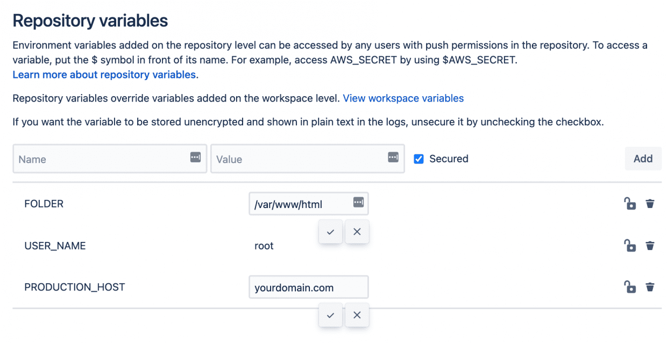Screen dimensions: 667x343
Task: Delete the PRODUCTION_HOST variable with trash icon
Action: (x=650, y=287)
